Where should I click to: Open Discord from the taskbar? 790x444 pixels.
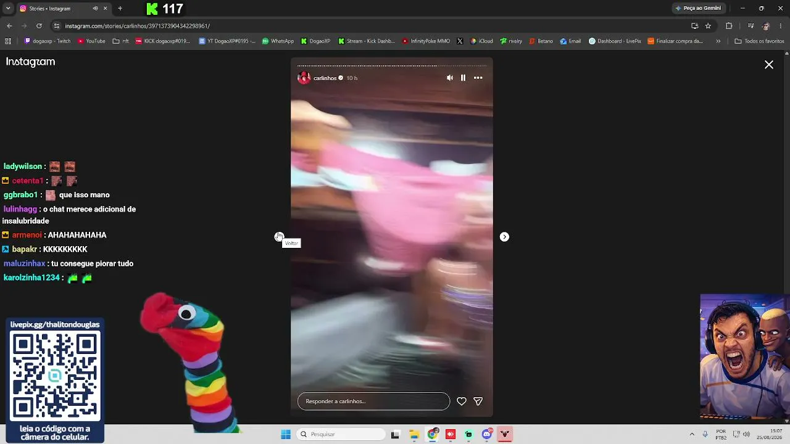tap(487, 434)
